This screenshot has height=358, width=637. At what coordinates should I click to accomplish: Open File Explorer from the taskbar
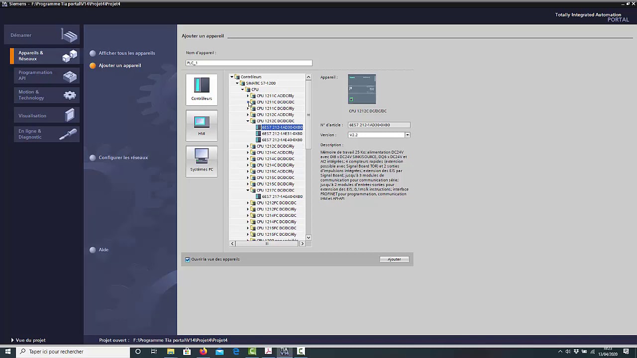tap(171, 352)
